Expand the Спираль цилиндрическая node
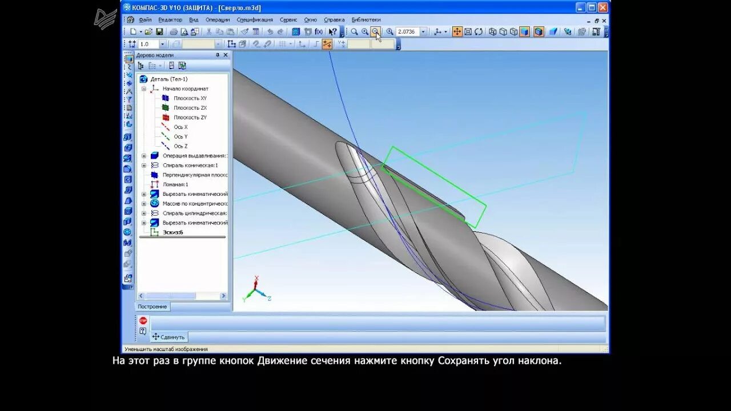 tap(144, 213)
